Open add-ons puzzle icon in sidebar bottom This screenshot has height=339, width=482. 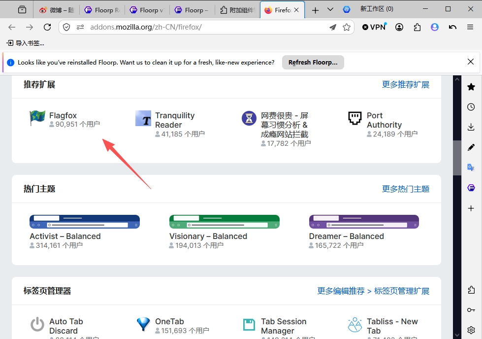click(471, 290)
